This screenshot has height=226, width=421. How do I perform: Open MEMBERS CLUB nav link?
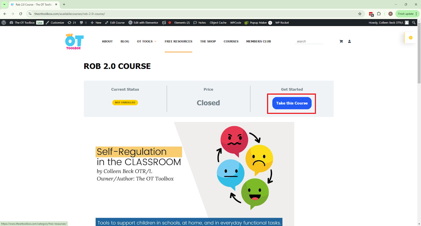pyautogui.click(x=259, y=42)
